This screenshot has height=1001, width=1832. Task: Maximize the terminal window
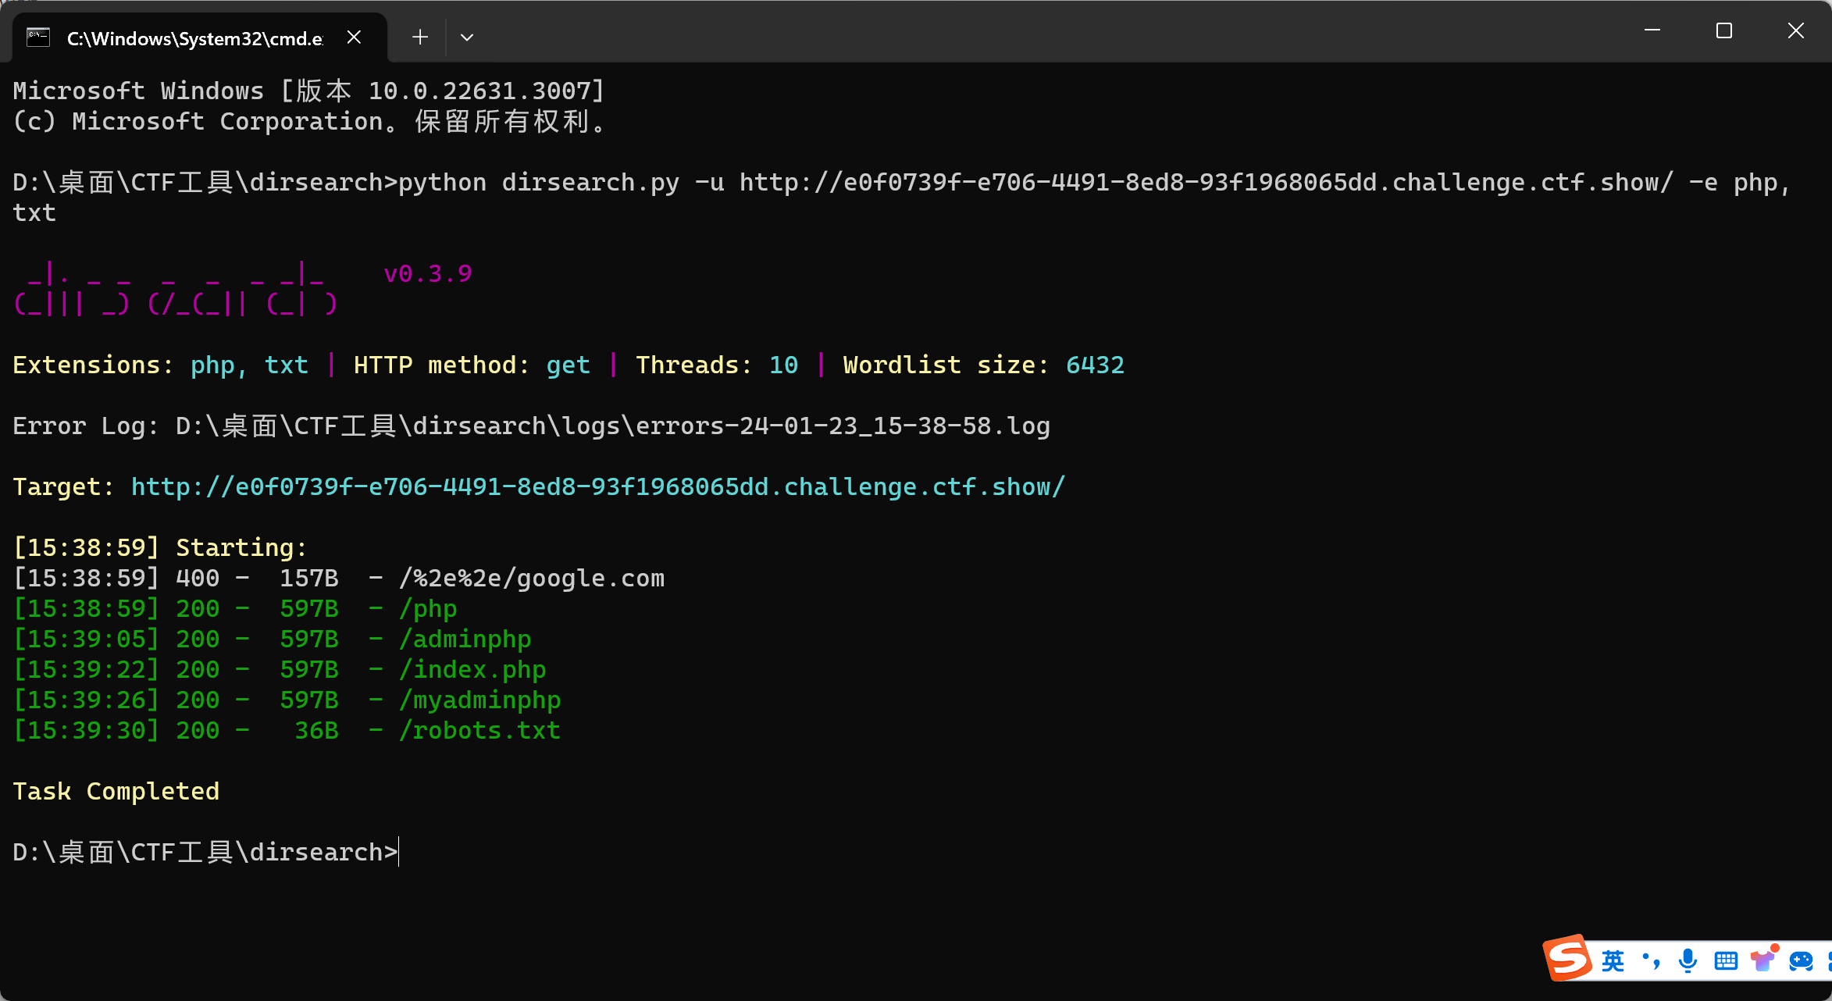click(1724, 31)
